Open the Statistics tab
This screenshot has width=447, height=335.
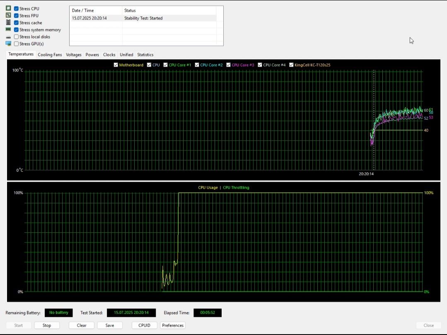click(x=145, y=55)
